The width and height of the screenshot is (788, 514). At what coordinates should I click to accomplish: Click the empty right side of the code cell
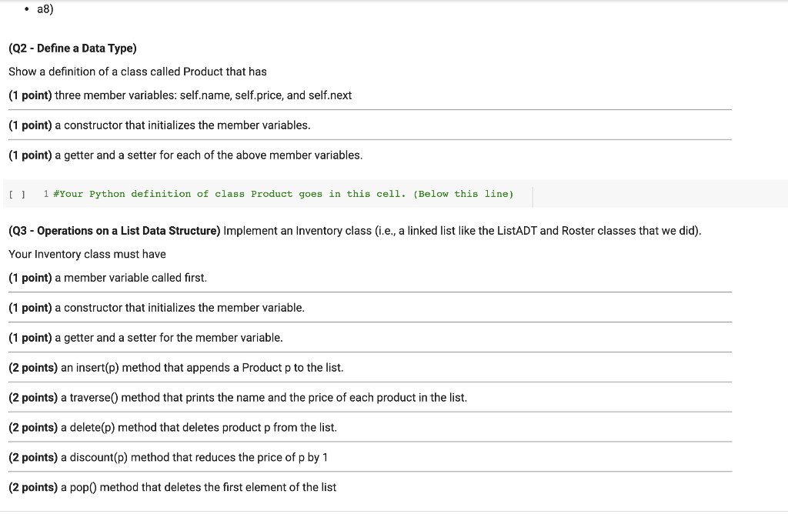click(659, 194)
